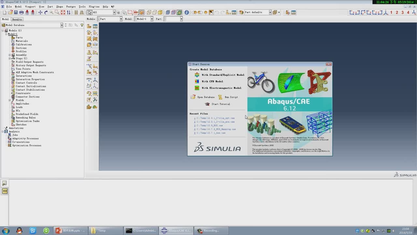Click the repair tools wrench icon

tap(95, 100)
